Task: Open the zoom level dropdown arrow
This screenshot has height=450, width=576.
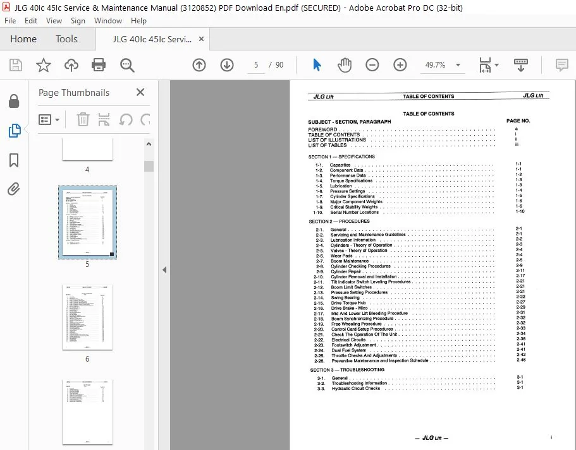Action: pyautogui.click(x=458, y=65)
